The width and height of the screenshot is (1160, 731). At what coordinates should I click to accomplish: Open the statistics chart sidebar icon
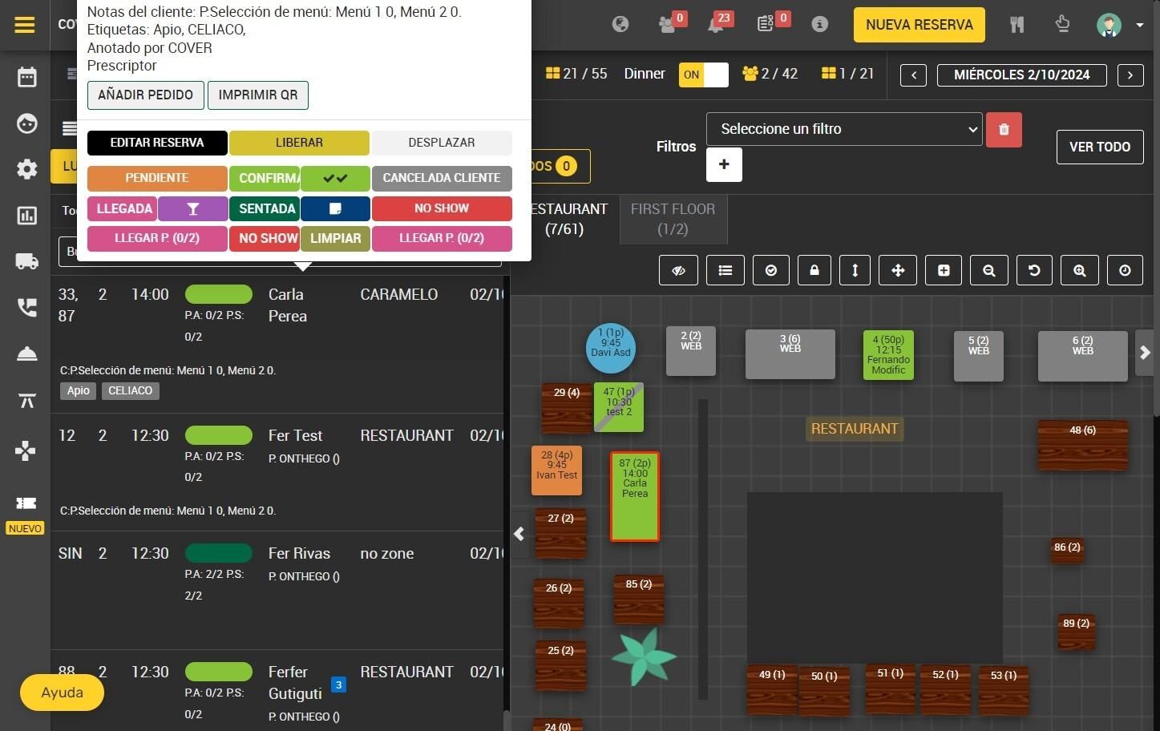(x=26, y=216)
